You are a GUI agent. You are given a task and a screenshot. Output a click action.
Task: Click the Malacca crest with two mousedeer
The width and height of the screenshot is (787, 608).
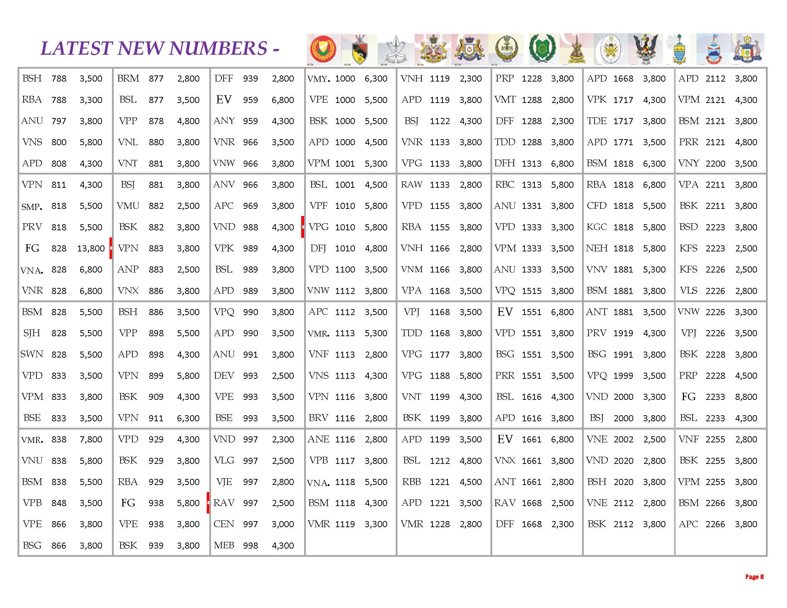click(748, 49)
